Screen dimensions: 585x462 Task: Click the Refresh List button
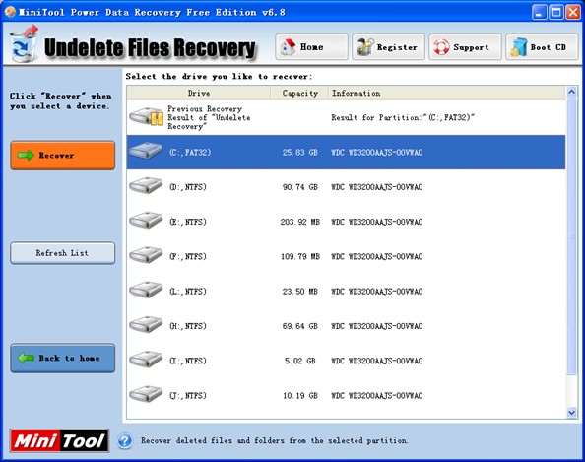(63, 253)
